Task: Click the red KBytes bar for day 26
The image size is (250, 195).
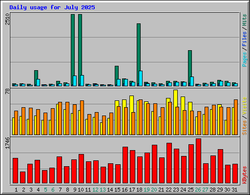Action: [x=198, y=161]
